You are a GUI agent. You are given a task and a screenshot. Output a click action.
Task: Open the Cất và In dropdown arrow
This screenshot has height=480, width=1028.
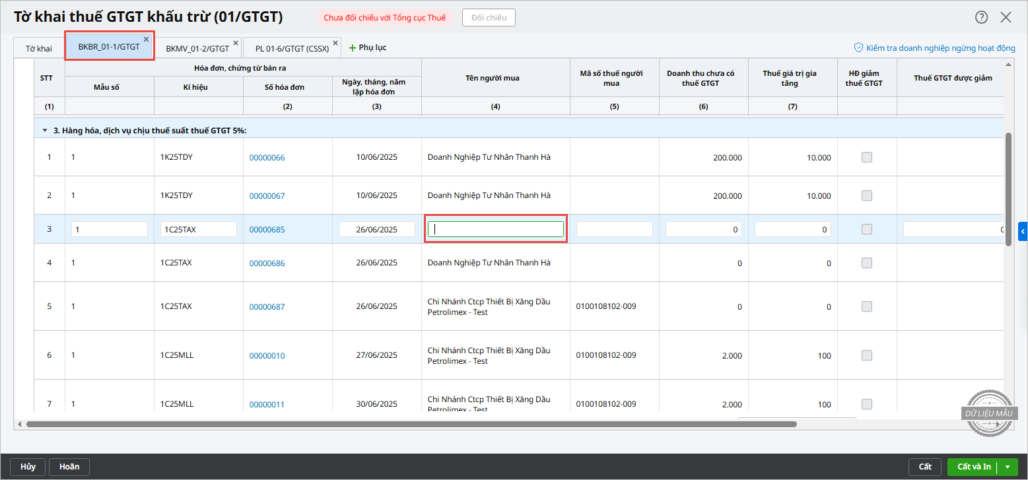[x=1008, y=467]
